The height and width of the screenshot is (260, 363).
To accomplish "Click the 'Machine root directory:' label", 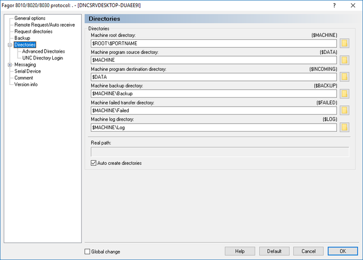I will pos(113,35).
